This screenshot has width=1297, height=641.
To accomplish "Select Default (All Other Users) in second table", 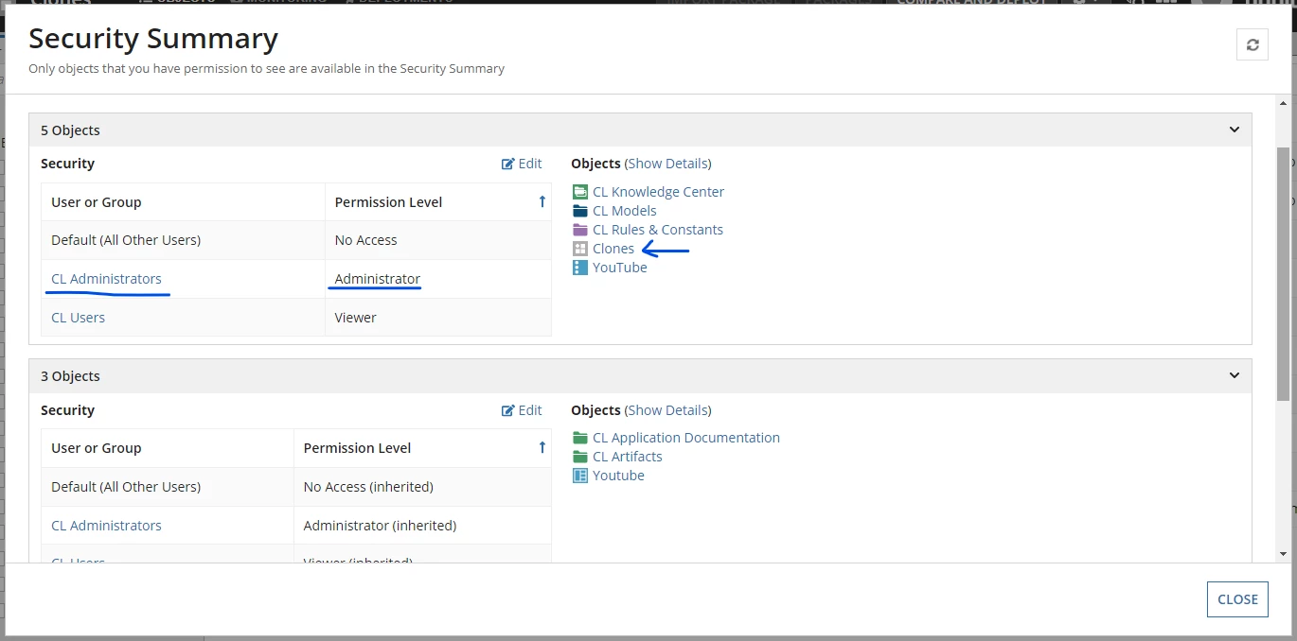I will click(126, 487).
